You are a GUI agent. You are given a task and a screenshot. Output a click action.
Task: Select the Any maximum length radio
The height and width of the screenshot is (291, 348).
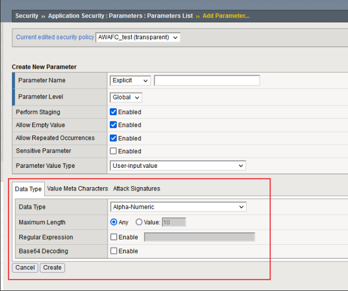113,222
